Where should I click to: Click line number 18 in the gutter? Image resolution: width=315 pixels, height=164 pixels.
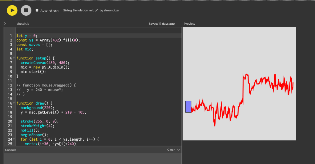10,112
